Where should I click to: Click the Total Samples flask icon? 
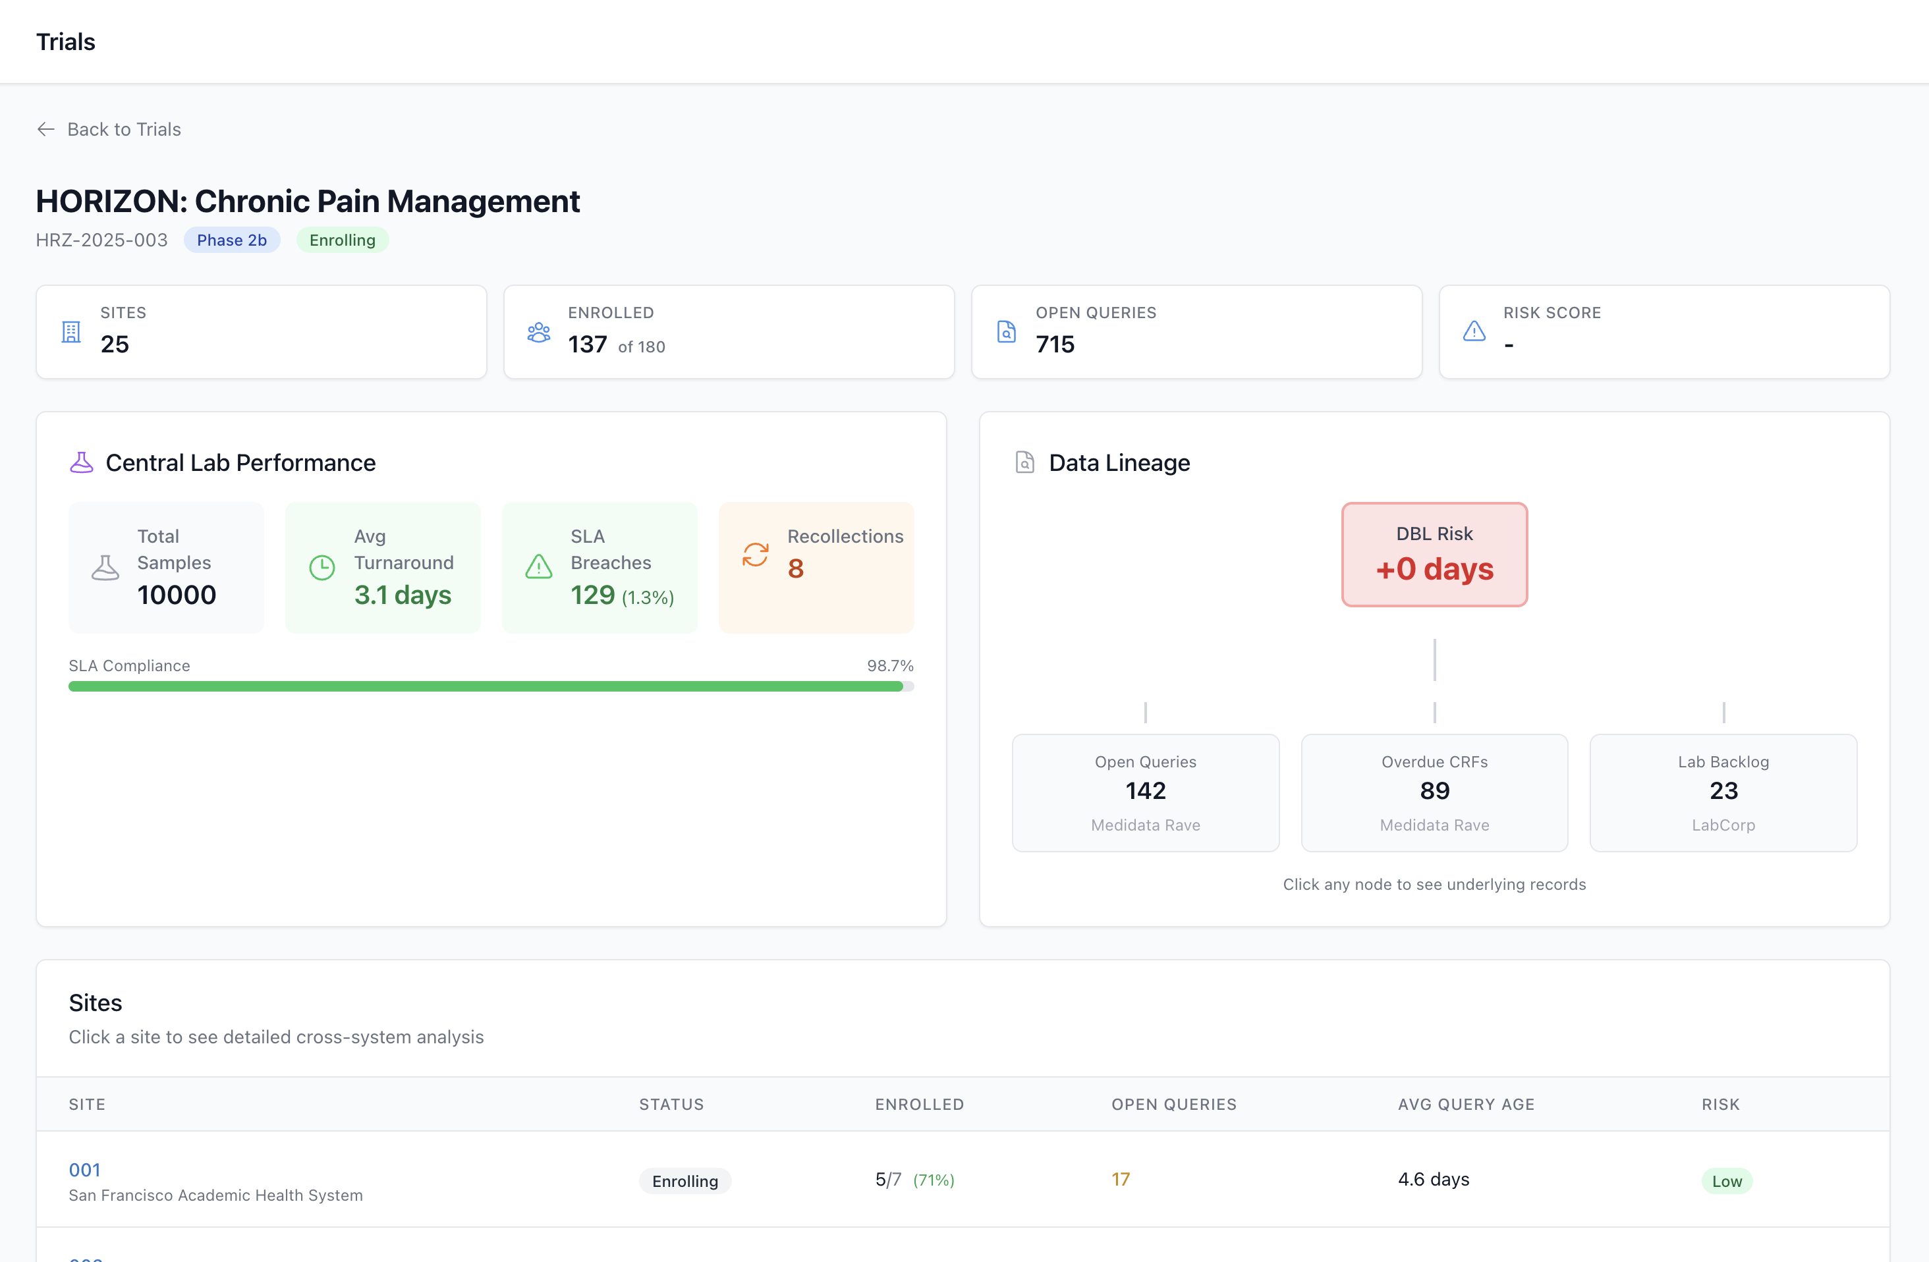(105, 567)
